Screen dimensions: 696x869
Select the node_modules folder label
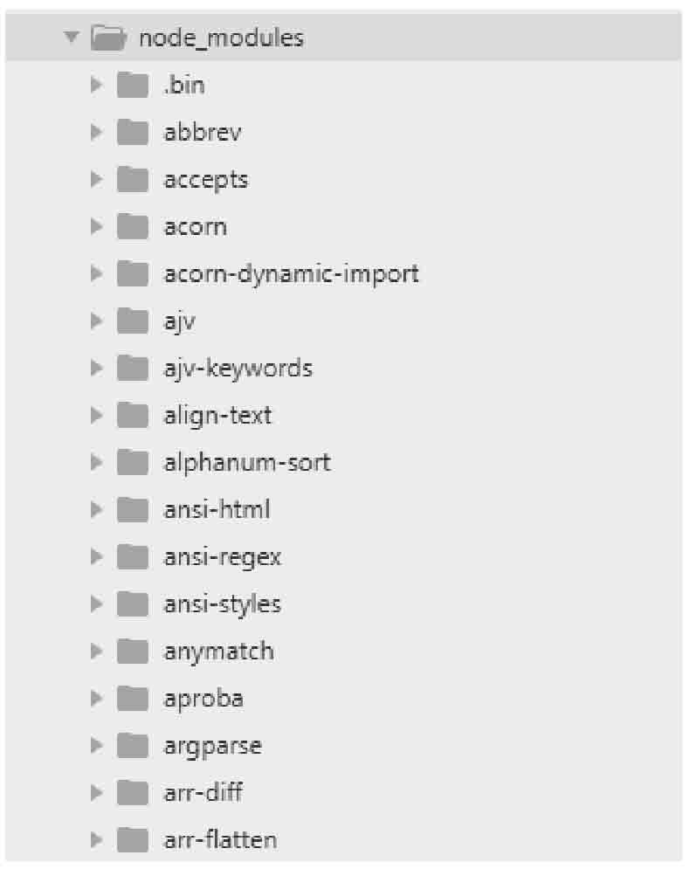pos(221,38)
